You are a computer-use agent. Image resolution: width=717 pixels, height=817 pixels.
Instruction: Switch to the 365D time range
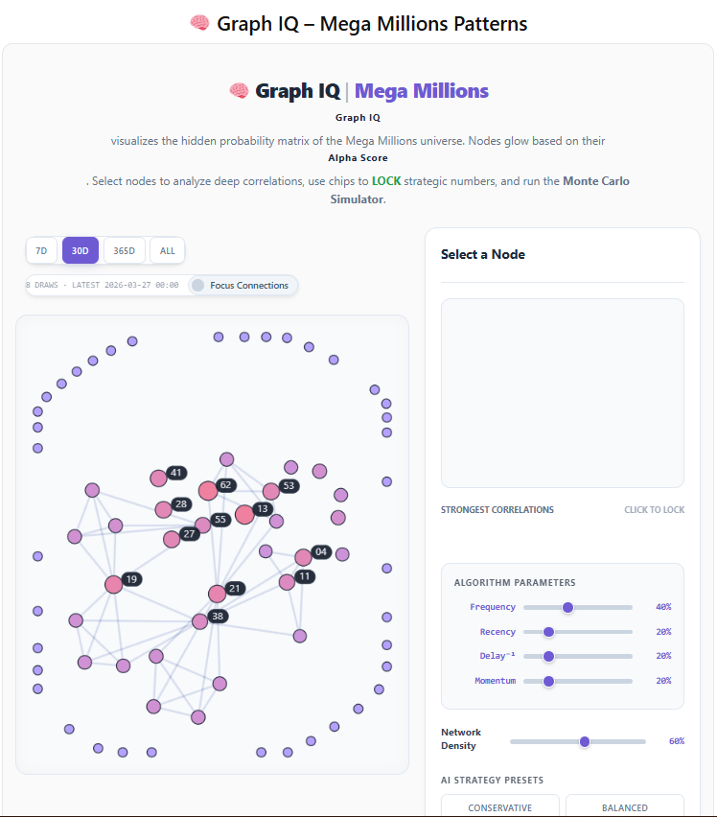pos(124,250)
